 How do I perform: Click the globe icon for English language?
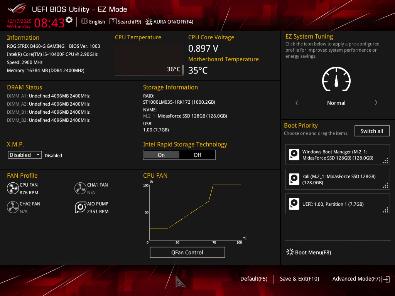click(84, 22)
